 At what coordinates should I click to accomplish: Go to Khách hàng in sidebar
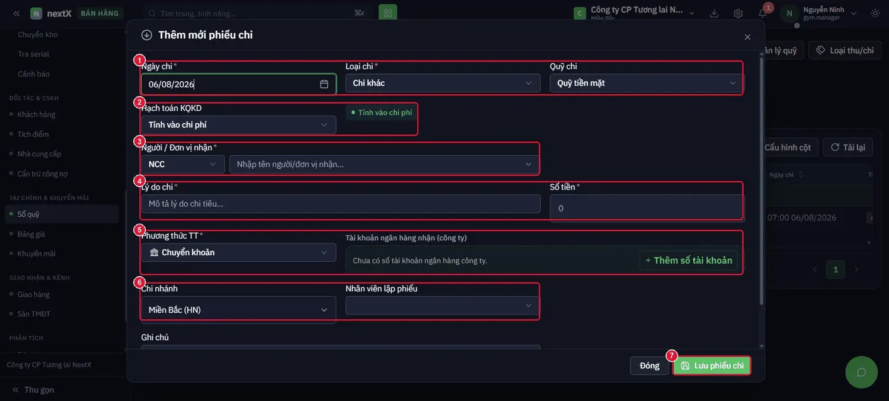tap(36, 114)
